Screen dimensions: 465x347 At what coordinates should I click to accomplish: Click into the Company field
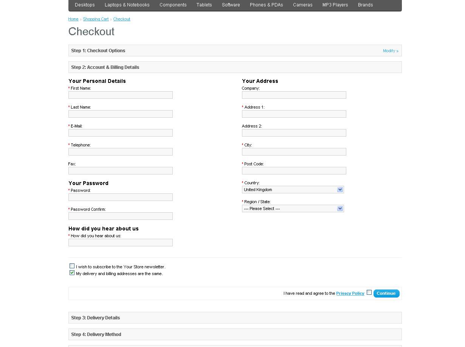click(294, 95)
